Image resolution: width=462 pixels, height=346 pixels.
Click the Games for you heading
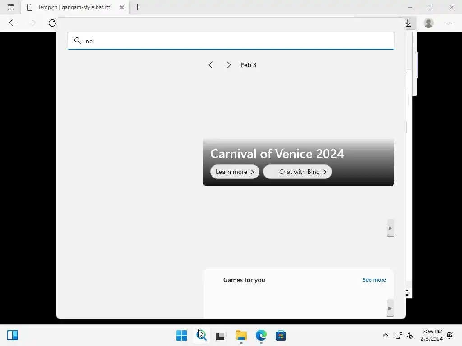coord(244,280)
